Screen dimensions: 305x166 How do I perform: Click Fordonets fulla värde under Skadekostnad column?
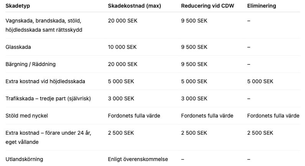click(134, 116)
